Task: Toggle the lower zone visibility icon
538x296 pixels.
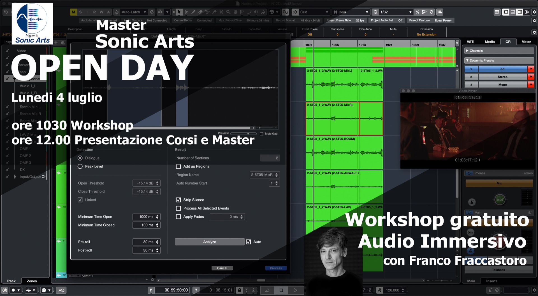Action: coord(513,12)
